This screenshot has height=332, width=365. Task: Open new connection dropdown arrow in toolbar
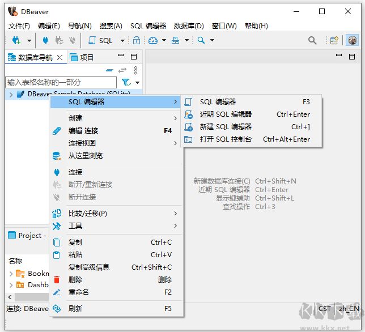(29, 40)
